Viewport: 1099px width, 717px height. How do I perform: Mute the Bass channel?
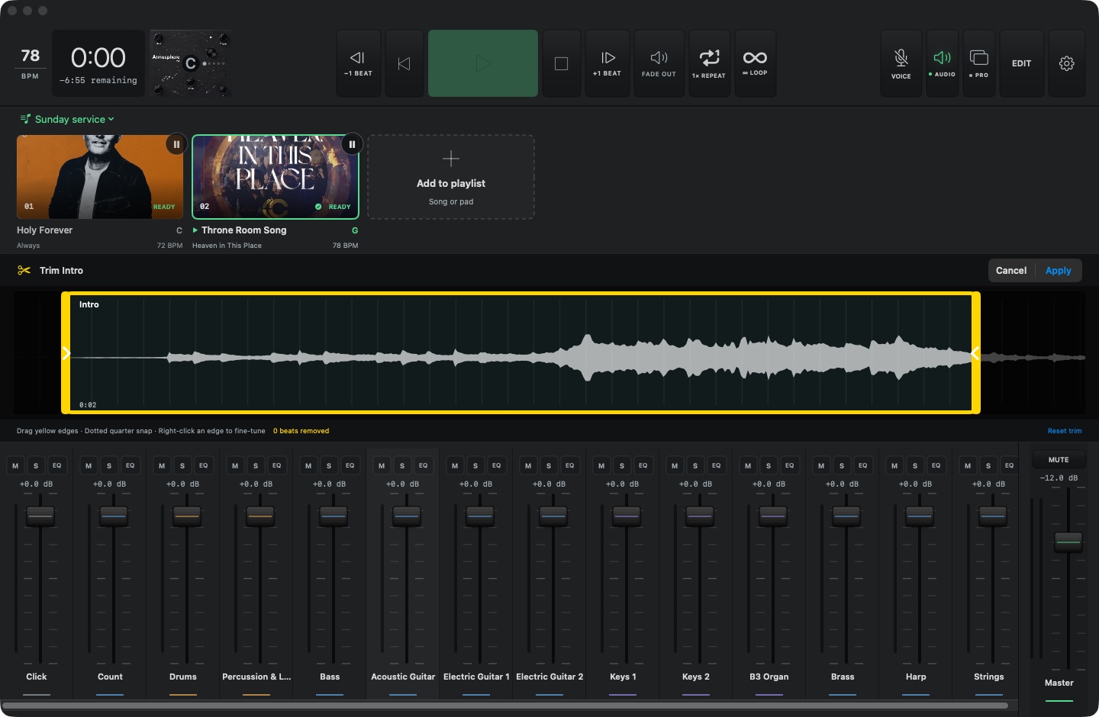pos(308,465)
